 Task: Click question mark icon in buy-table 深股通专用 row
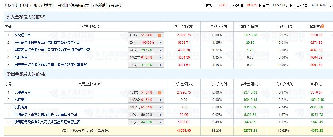[x=159, y=35]
